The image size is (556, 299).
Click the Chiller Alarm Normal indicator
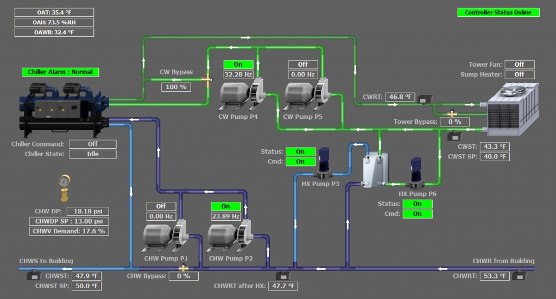(60, 72)
